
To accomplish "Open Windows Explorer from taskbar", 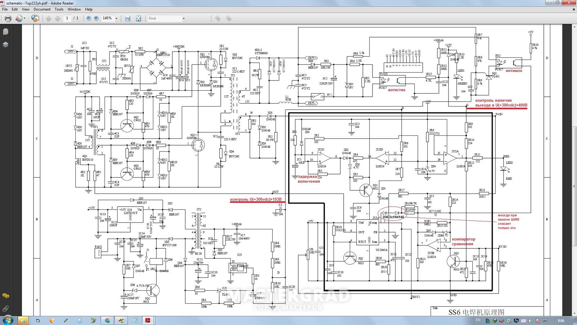I will coord(23,320).
